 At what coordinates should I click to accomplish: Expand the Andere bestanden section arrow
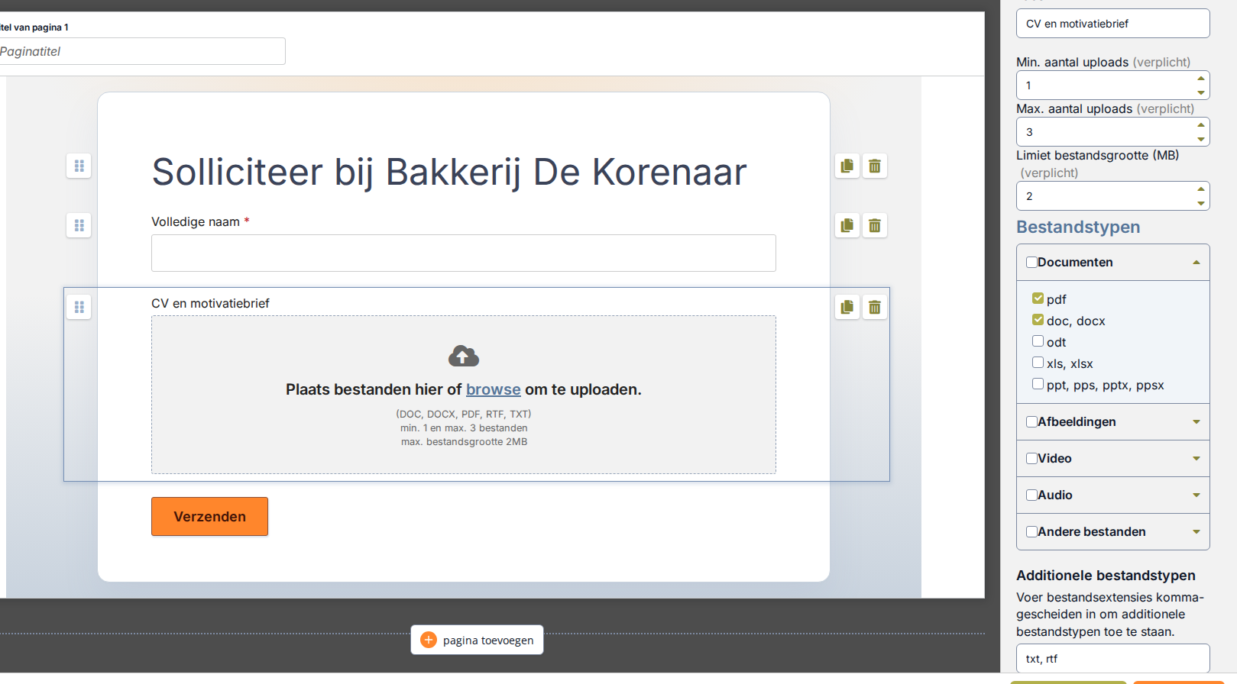point(1197,531)
